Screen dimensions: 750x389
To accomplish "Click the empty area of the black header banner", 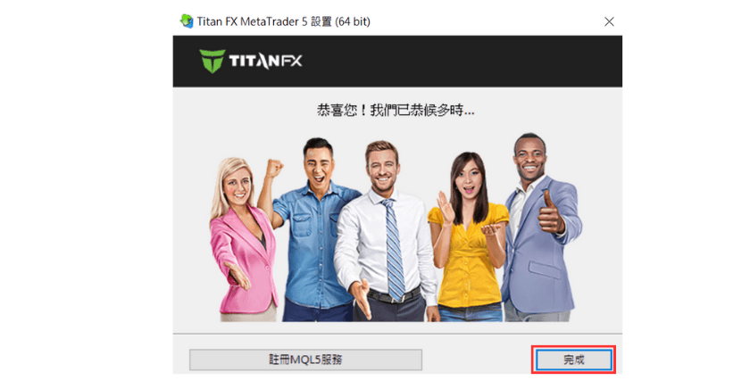I will click(x=459, y=62).
